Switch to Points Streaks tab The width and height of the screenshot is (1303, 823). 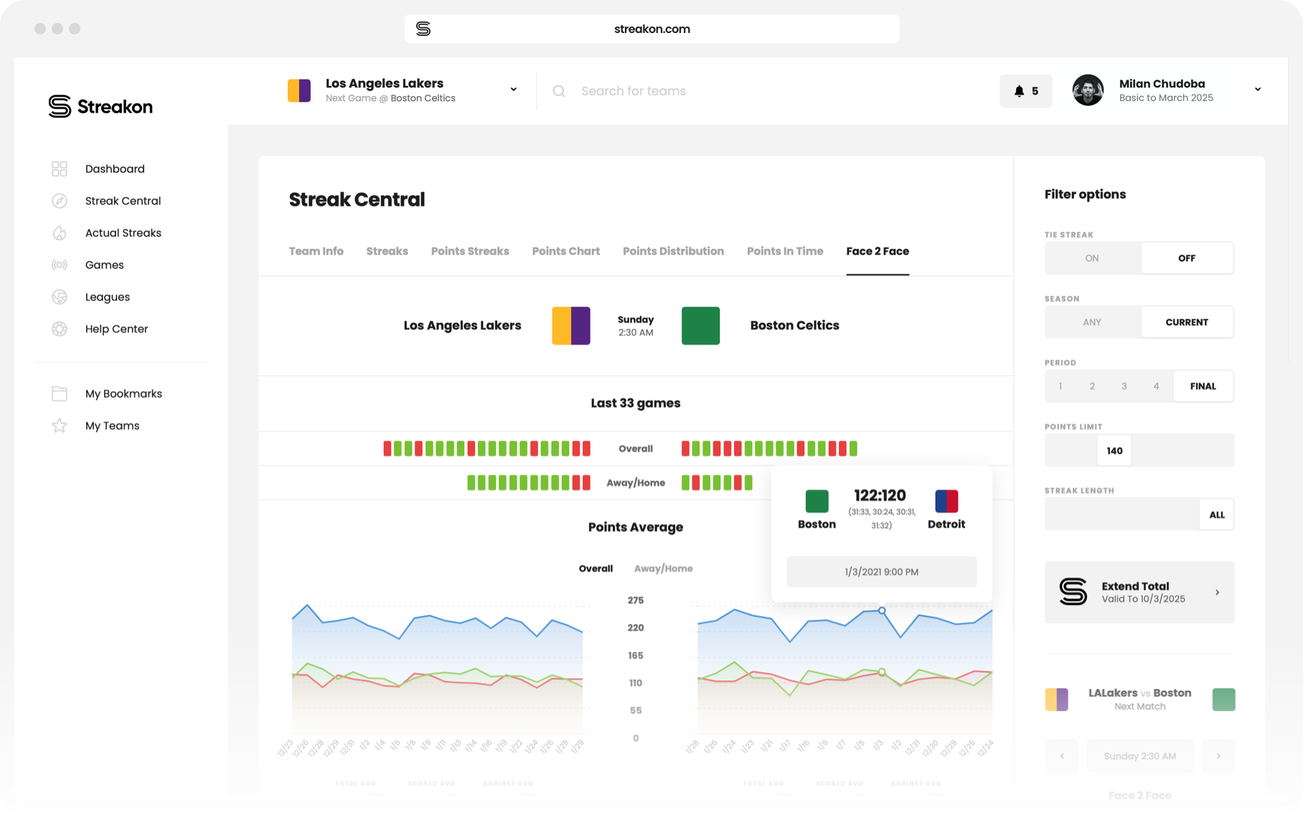pyautogui.click(x=470, y=252)
